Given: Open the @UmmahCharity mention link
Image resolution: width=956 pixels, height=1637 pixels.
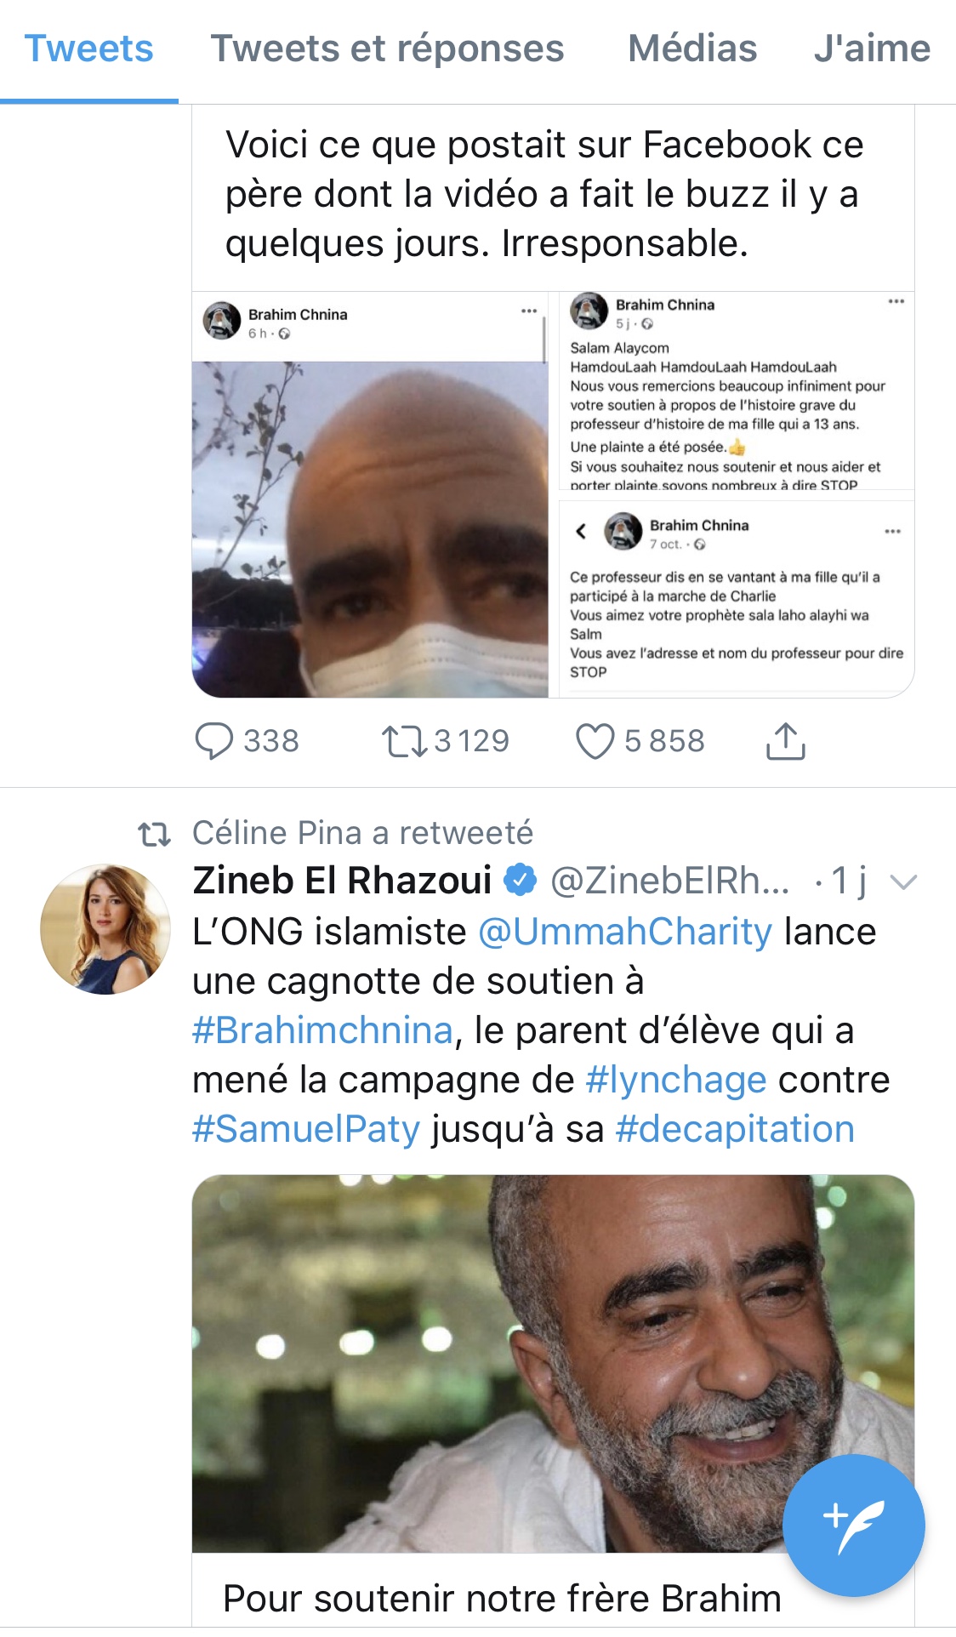Looking at the screenshot, I should point(625,932).
